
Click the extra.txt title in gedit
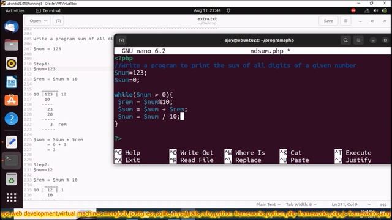coord(207,19)
